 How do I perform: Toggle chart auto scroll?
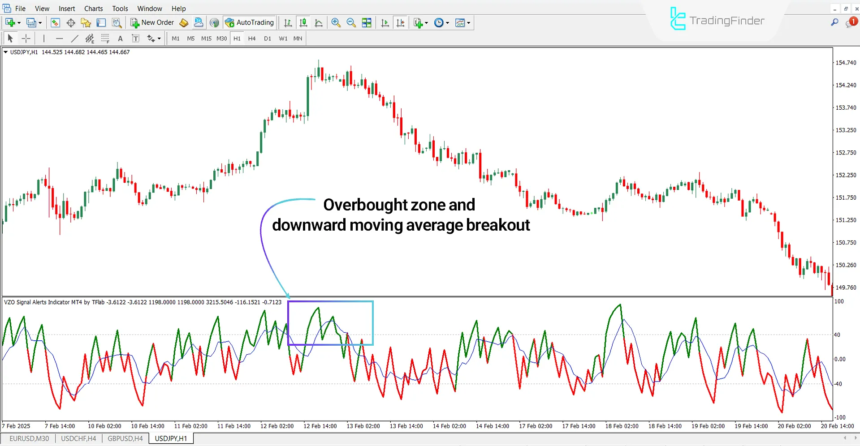385,22
